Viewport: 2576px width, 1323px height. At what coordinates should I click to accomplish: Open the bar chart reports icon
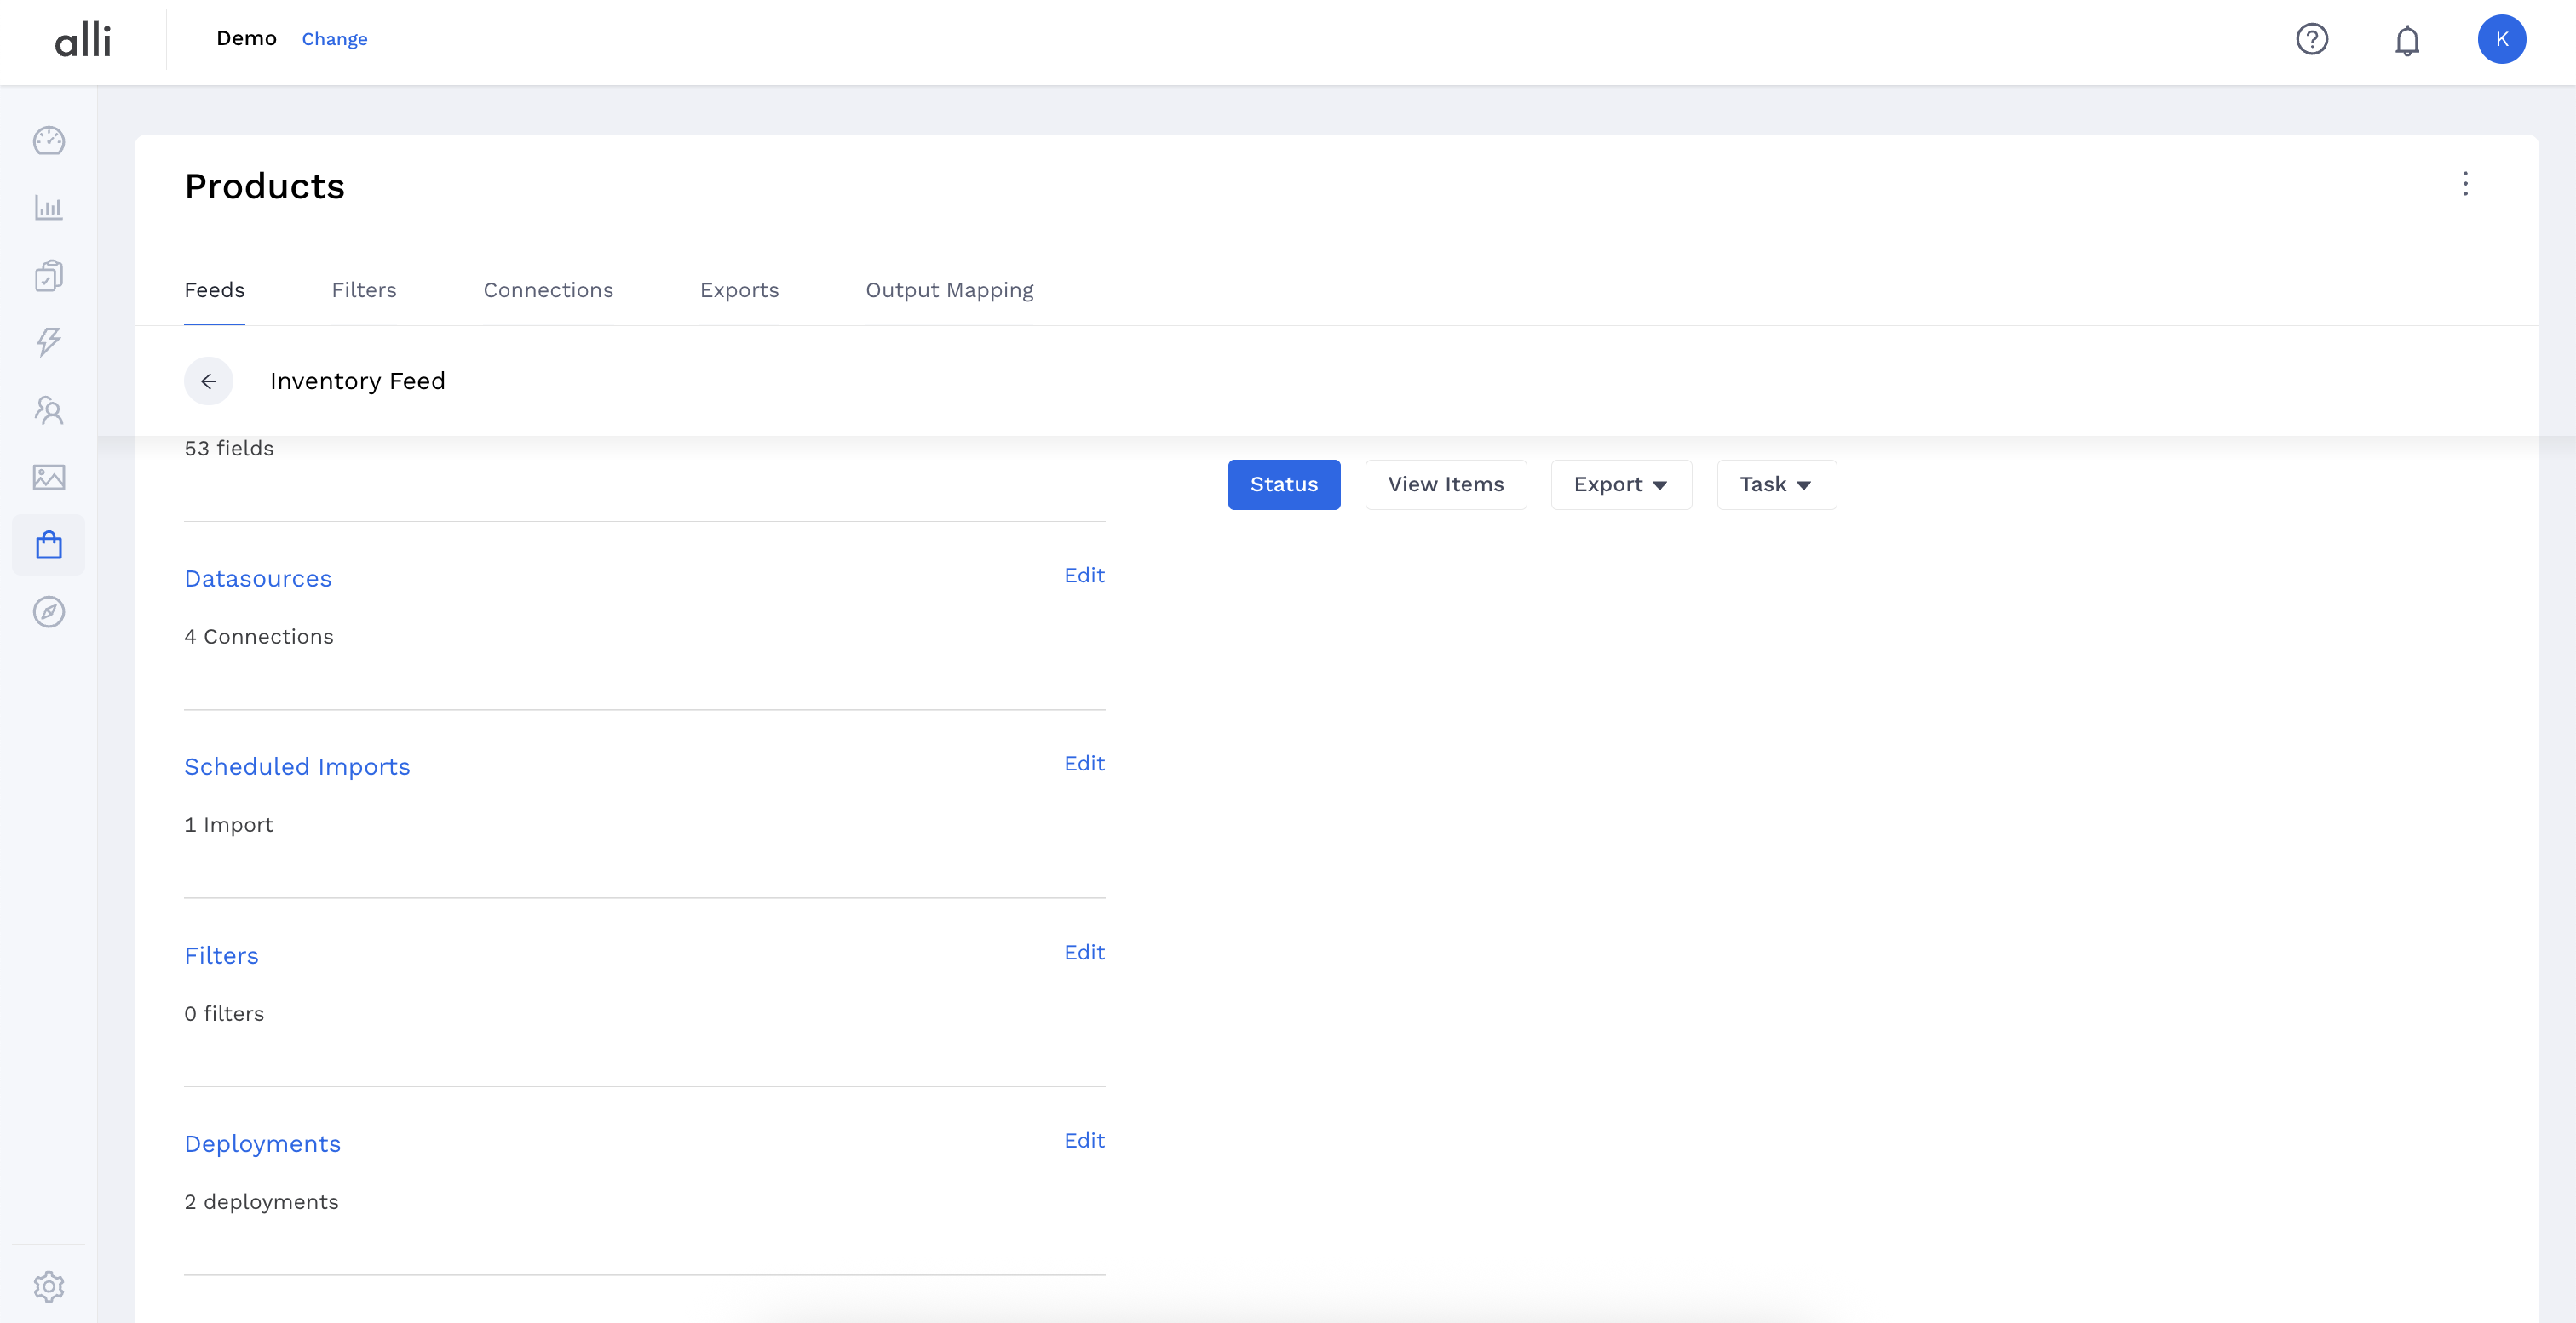48,208
